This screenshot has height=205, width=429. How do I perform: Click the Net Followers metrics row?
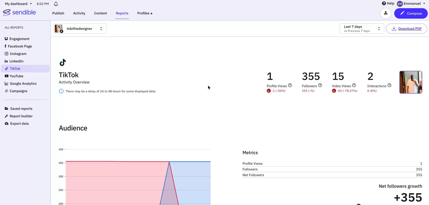(332, 175)
